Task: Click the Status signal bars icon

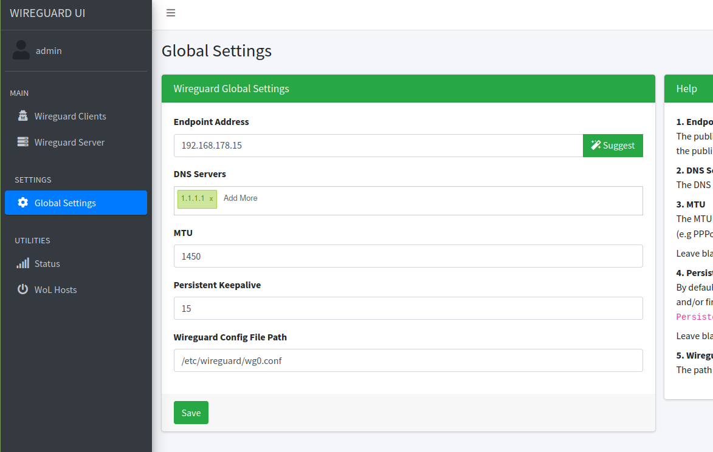Action: [x=23, y=263]
